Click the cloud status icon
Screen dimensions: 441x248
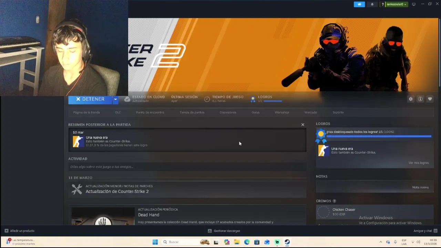(127, 99)
